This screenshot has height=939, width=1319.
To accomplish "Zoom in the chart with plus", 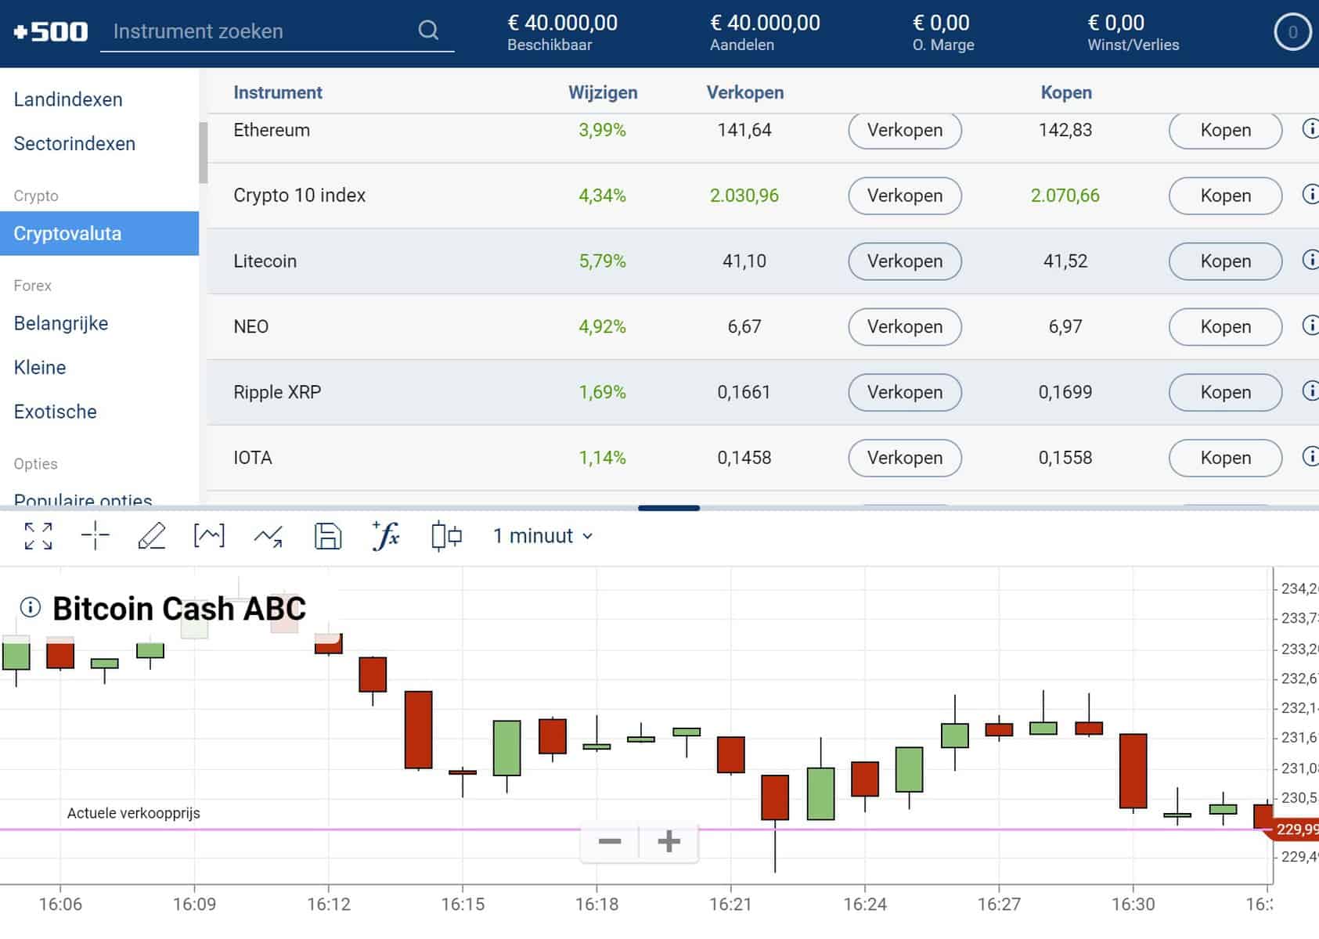I will tap(669, 842).
